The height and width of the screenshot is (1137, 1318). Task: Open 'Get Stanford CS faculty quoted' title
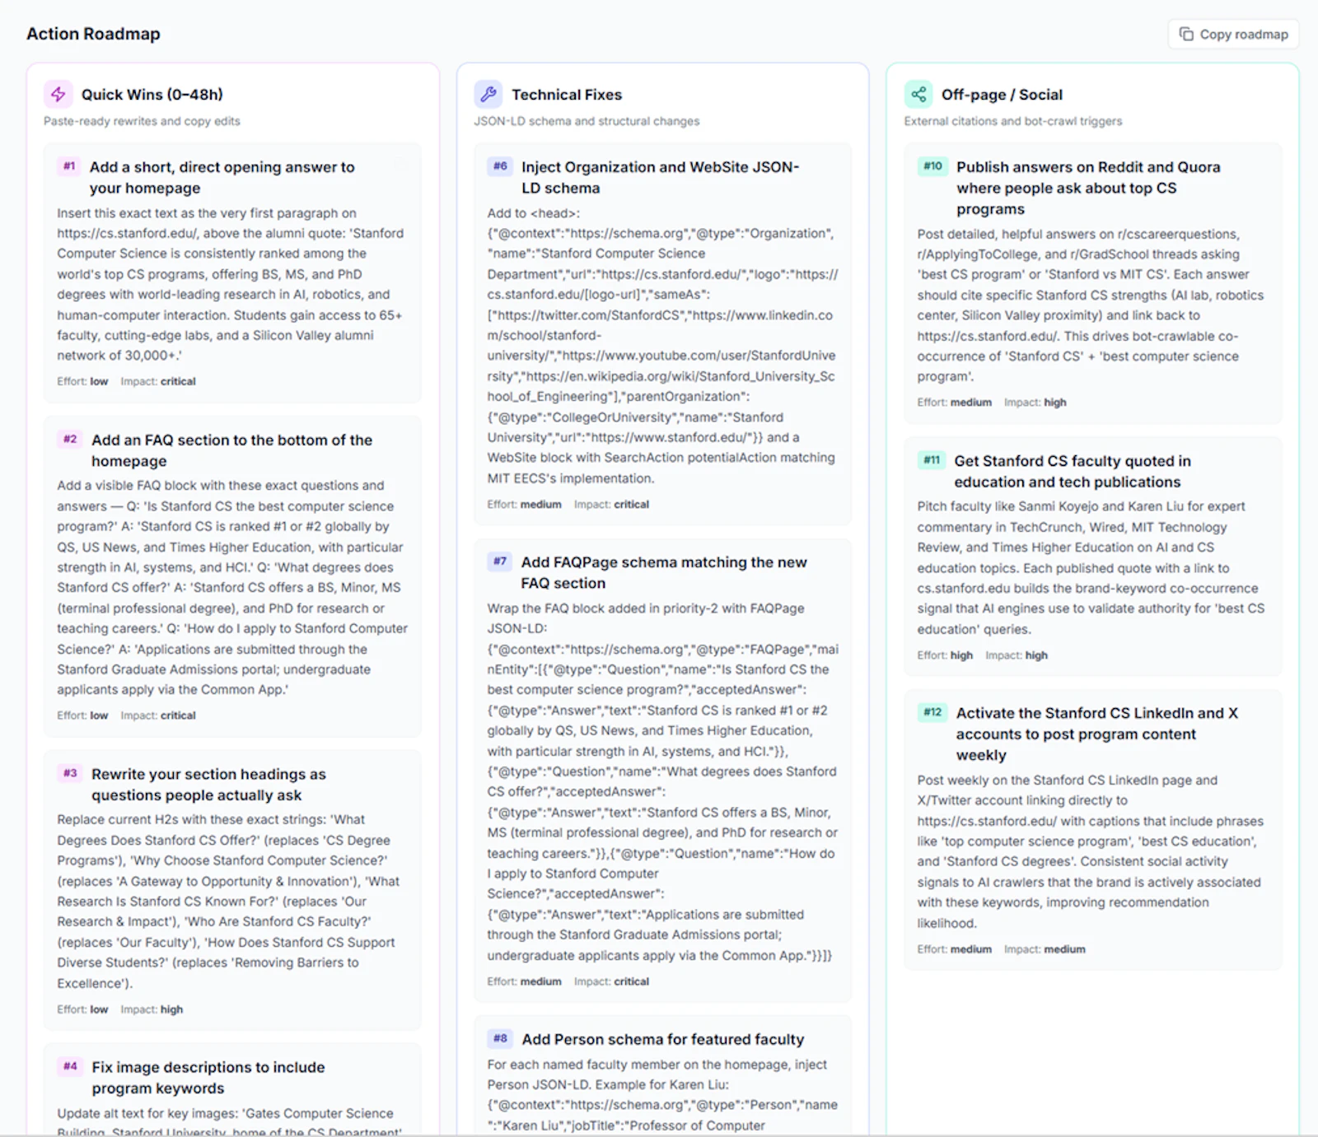[1073, 471]
